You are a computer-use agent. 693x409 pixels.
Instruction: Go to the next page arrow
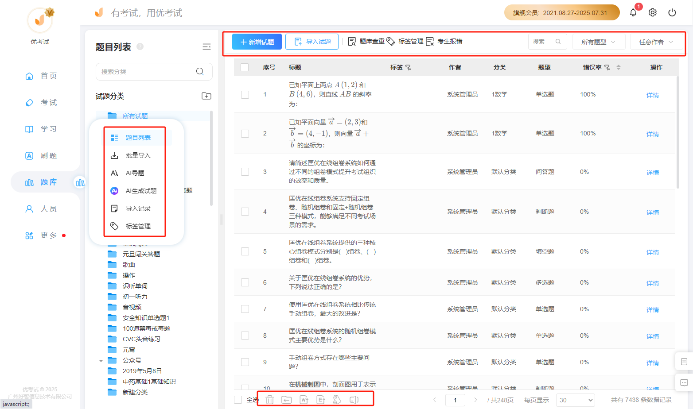[475, 400]
